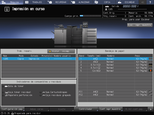Image resolution: width=154 pixels, height=115 pixels.
Task: Click PI2 paper level icon
Action: tap(150, 95)
